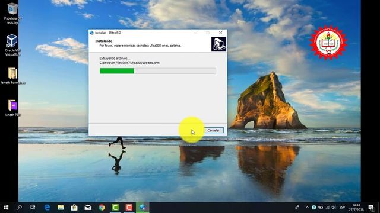Image resolution: width=380 pixels, height=213 pixels.
Task: Click the installer computer graphic in the header
Action: coord(218,44)
